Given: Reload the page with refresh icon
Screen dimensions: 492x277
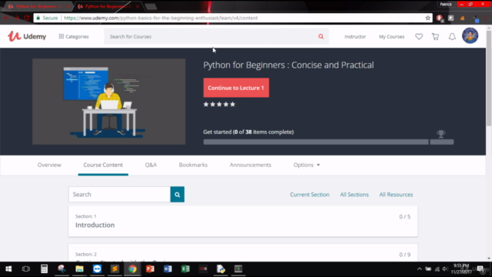Looking at the screenshot, I should click(x=27, y=18).
